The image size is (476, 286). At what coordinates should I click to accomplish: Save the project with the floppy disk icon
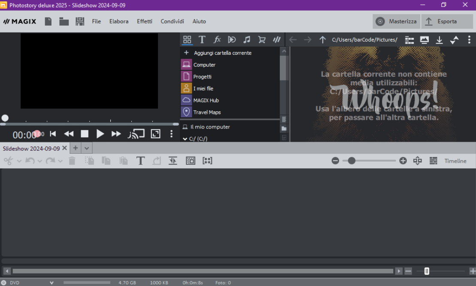click(x=80, y=21)
